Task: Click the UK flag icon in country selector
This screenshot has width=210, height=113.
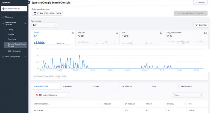Action: 40,95
